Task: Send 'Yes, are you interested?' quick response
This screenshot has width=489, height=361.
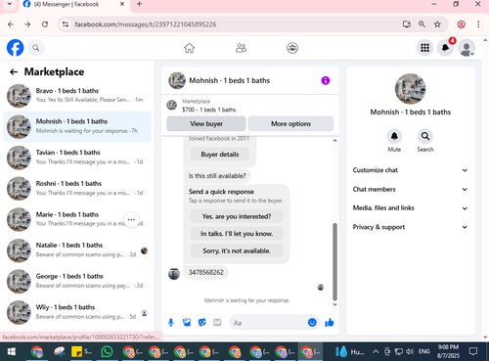Action: pyautogui.click(x=237, y=216)
